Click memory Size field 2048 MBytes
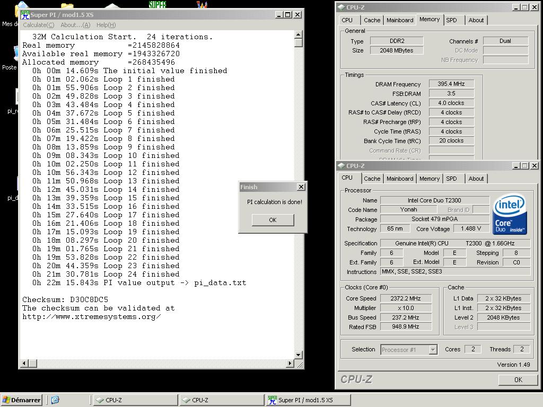This screenshot has height=407, width=543. pos(397,50)
